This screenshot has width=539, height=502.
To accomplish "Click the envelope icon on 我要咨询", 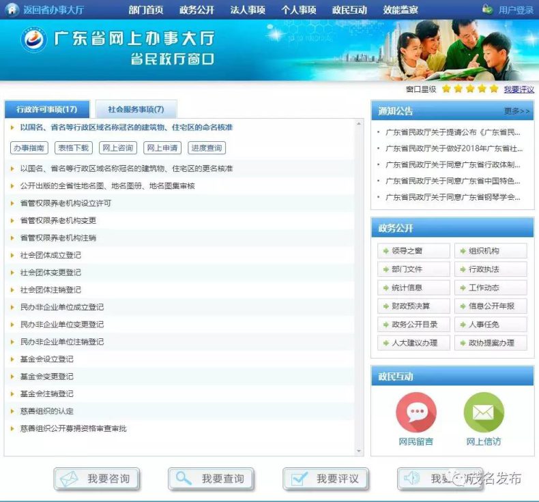I will click(x=69, y=478).
